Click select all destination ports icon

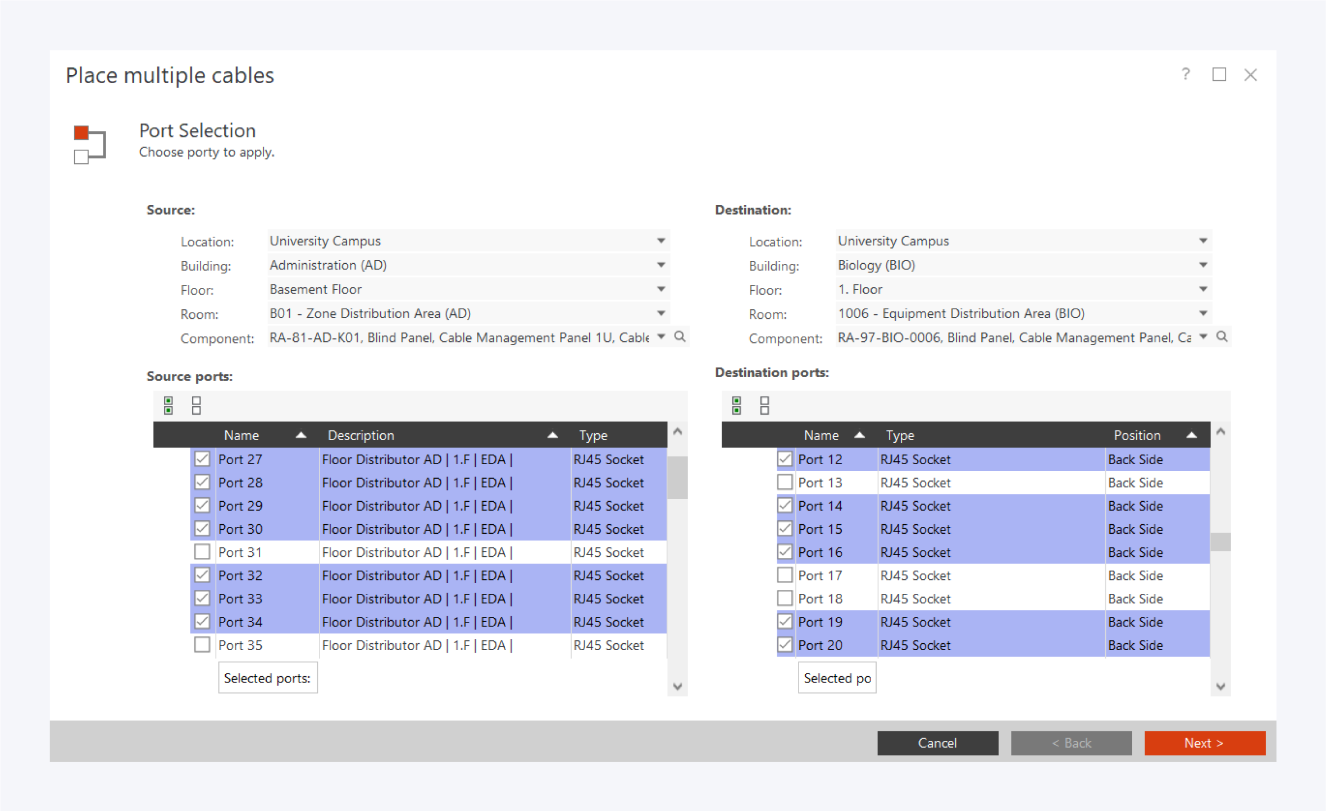tap(736, 405)
